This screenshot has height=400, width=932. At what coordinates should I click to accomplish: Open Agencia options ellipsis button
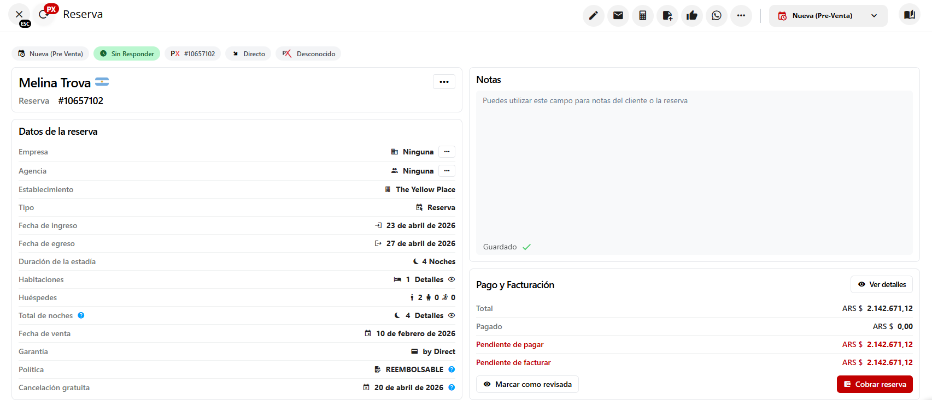point(447,171)
